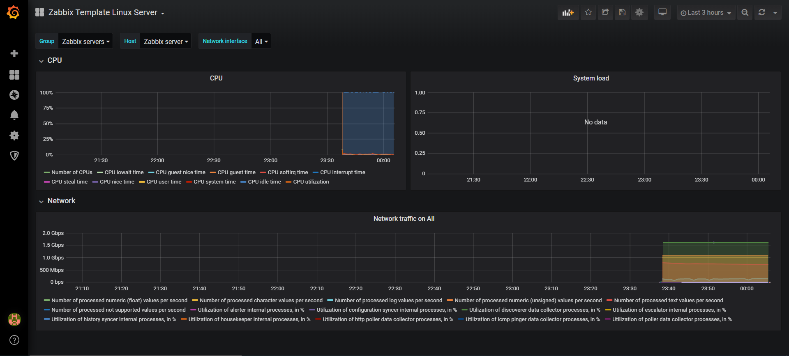
Task: Click the Share dashboard icon
Action: pyautogui.click(x=605, y=12)
